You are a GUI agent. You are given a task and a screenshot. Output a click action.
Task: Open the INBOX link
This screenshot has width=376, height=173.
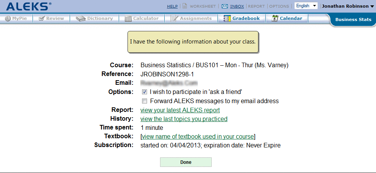(237, 6)
